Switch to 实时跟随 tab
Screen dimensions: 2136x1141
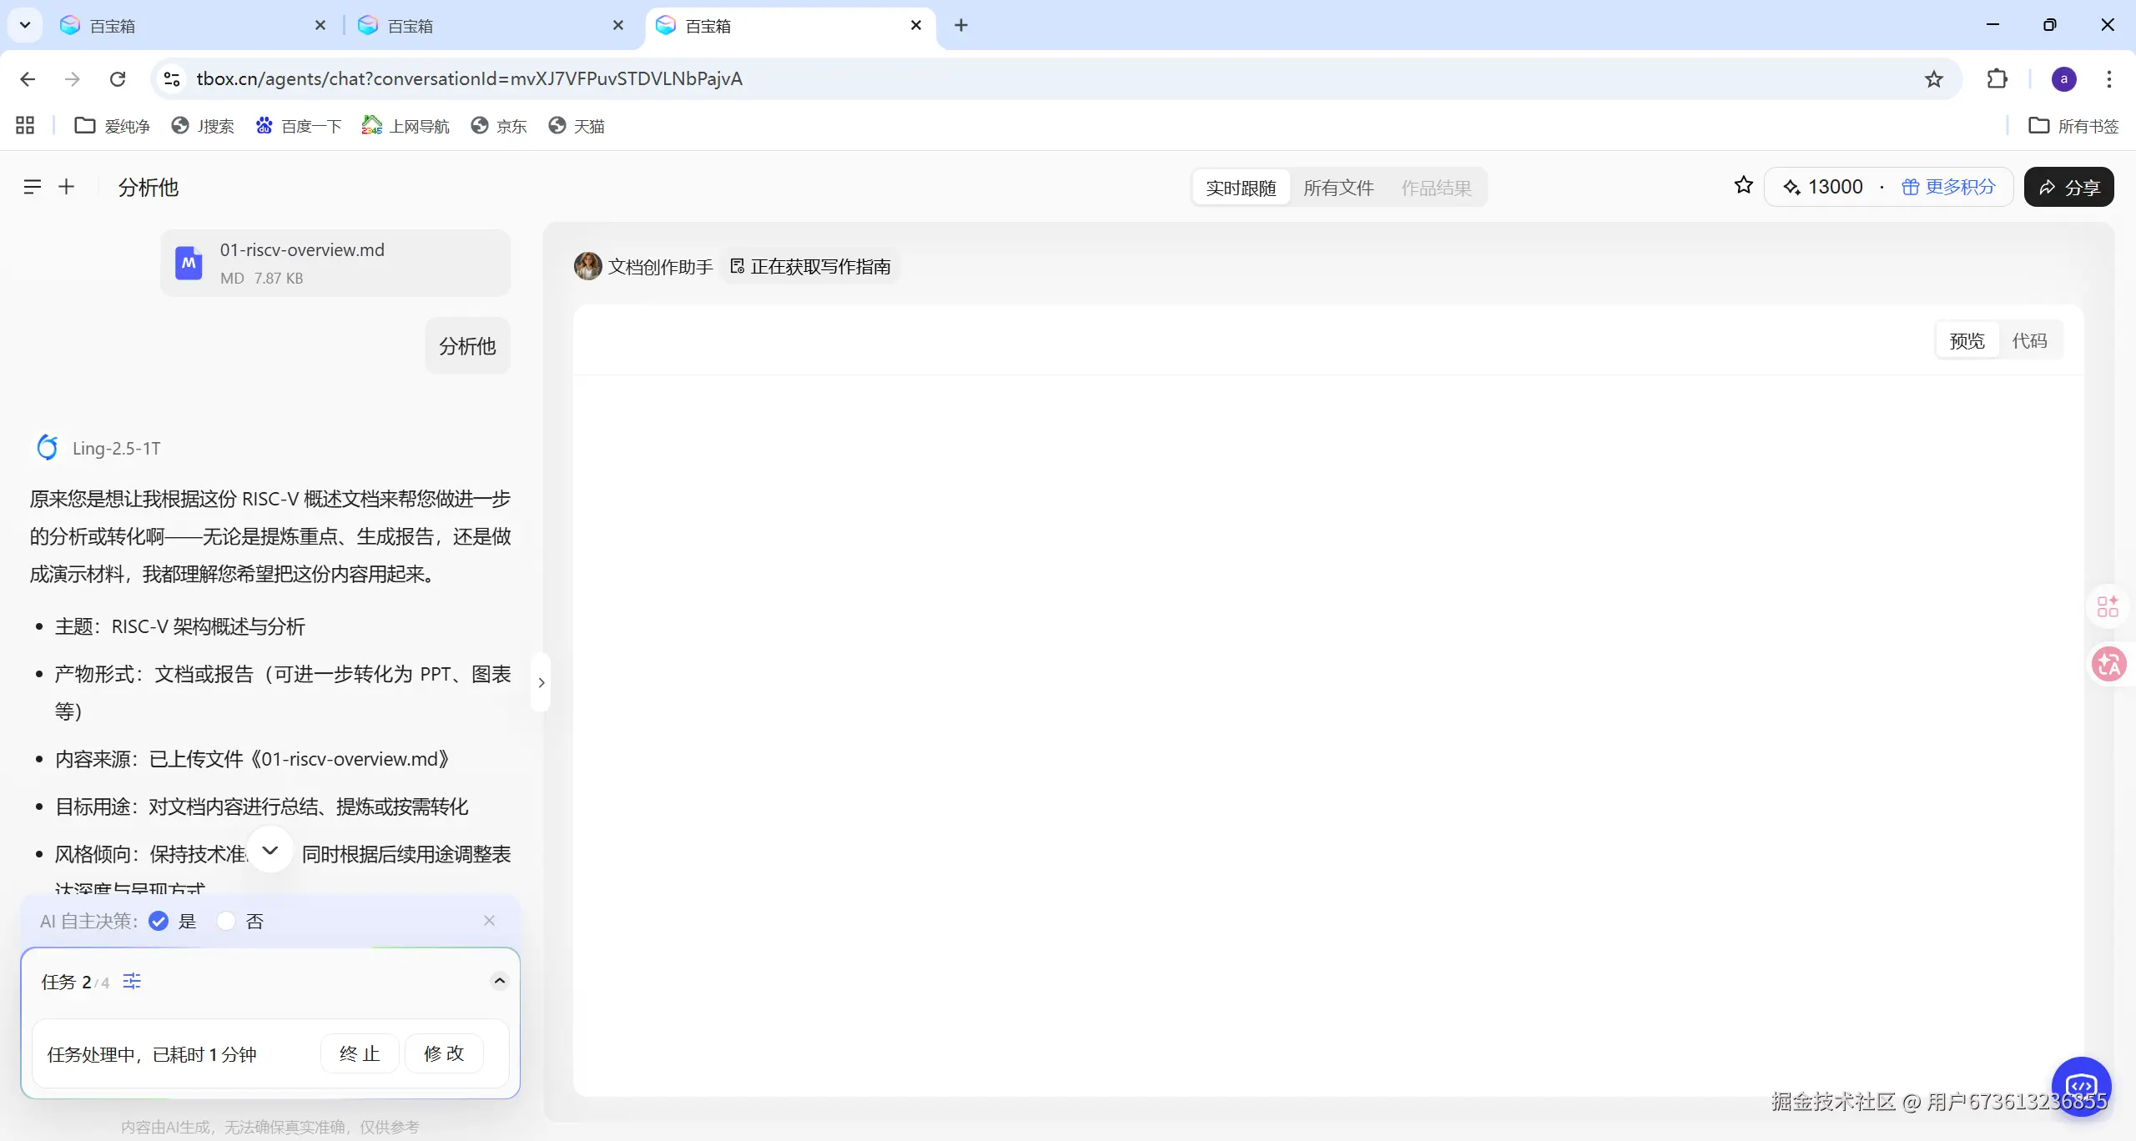(1241, 188)
